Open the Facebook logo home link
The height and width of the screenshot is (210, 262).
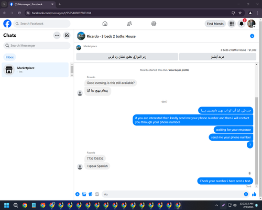7,24
